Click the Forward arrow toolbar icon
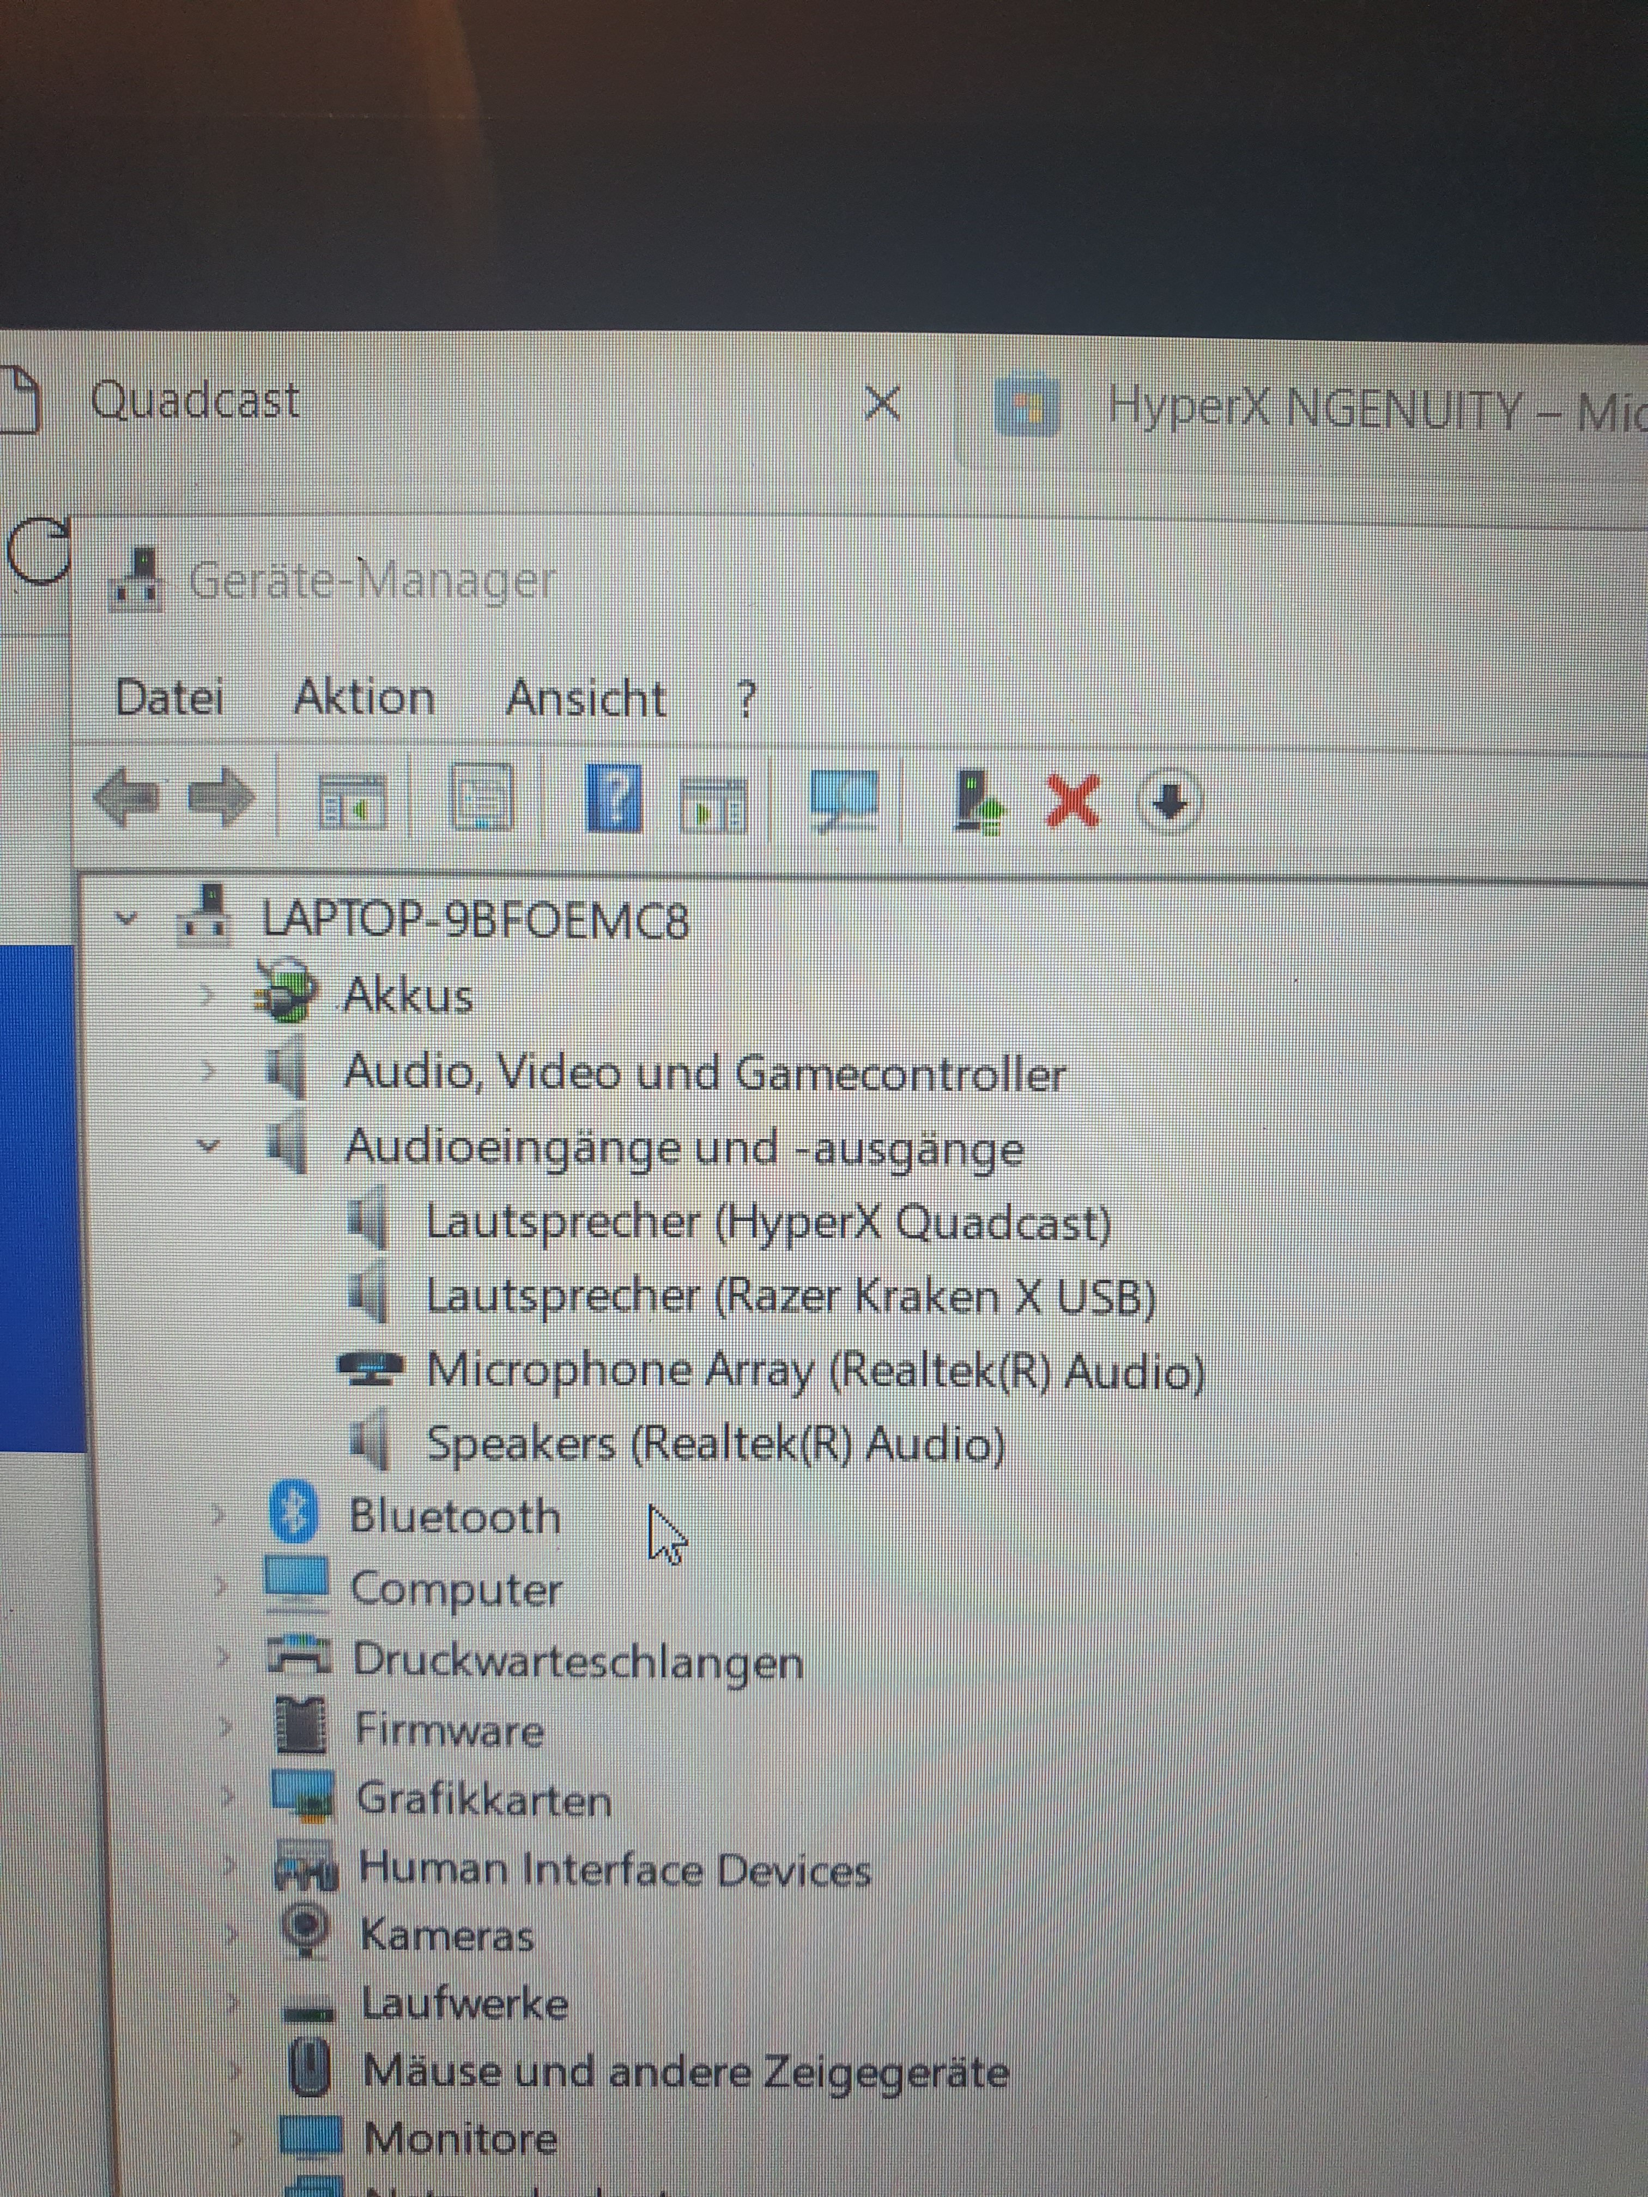The image size is (1648, 2197). pyautogui.click(x=221, y=798)
